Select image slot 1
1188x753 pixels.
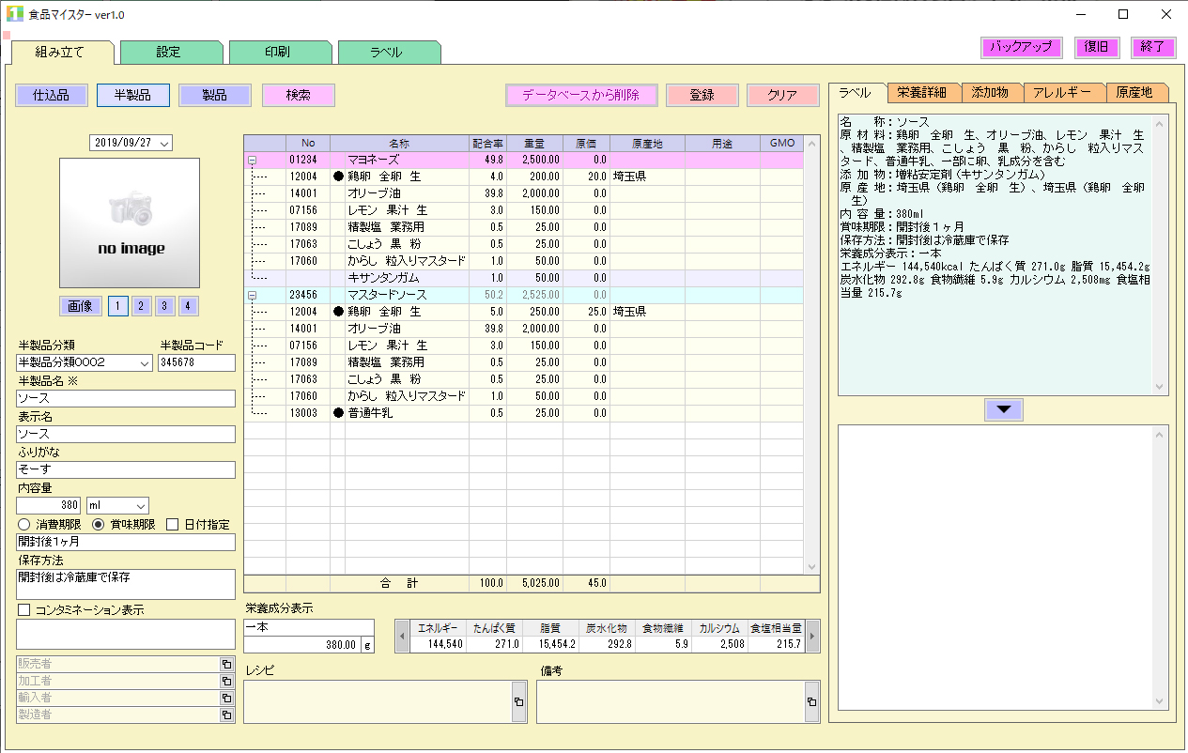coord(117,306)
